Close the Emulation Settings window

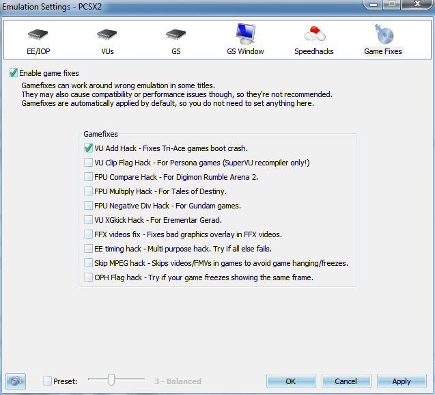(417, 4)
